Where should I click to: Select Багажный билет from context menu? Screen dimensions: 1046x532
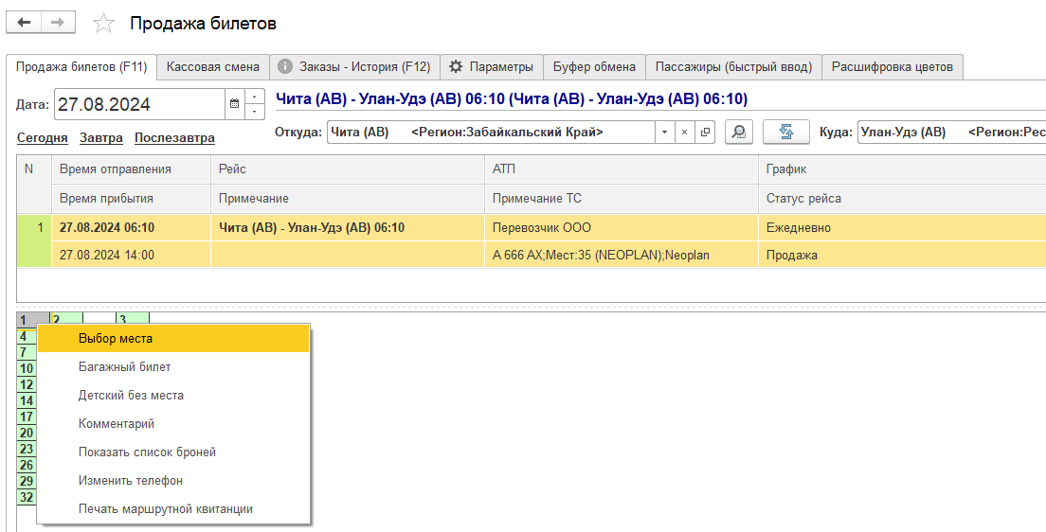(124, 367)
